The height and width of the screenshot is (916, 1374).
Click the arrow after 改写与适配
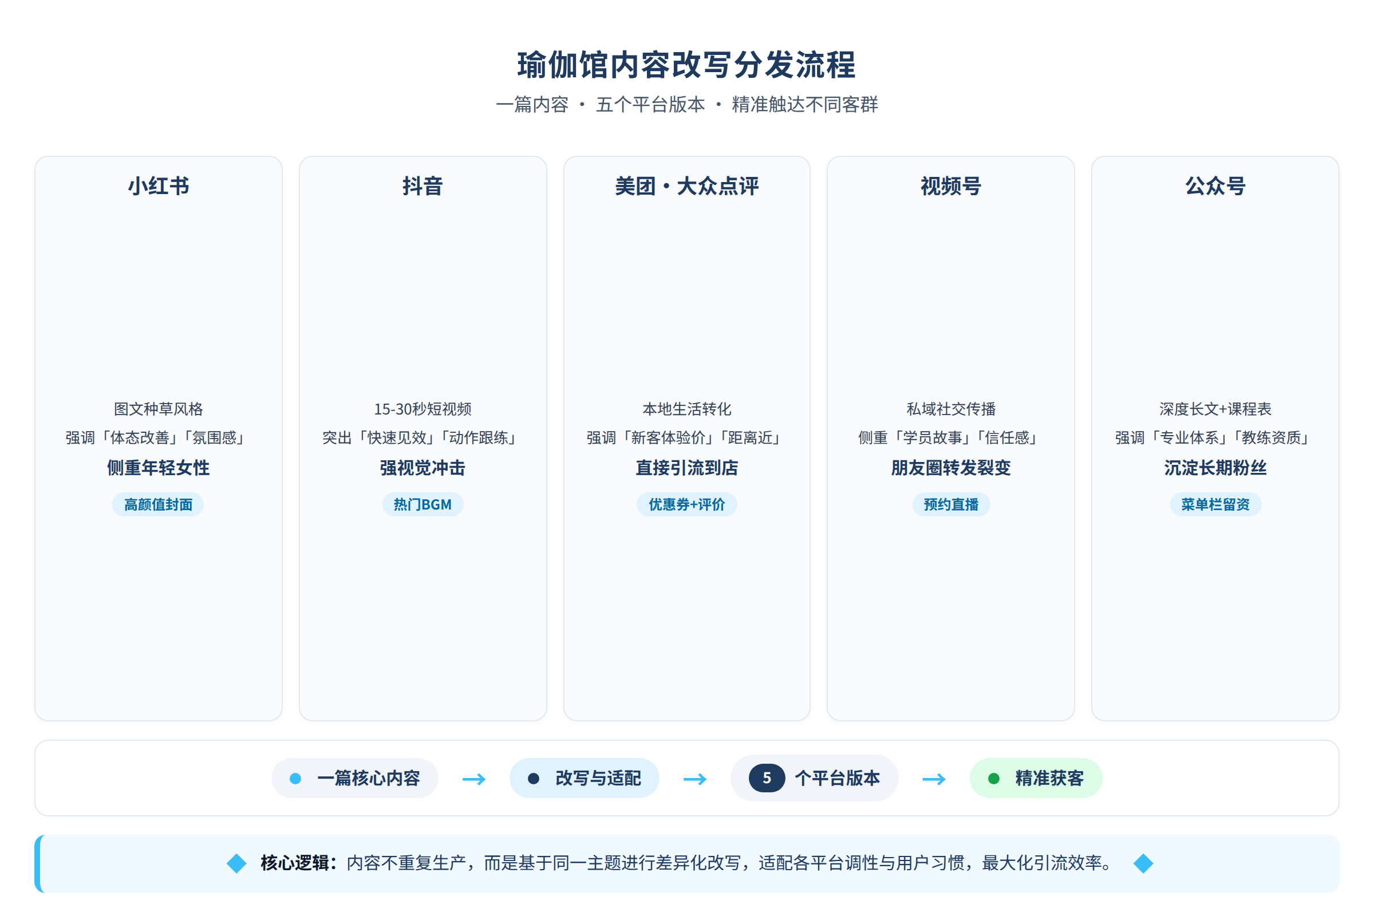click(694, 779)
